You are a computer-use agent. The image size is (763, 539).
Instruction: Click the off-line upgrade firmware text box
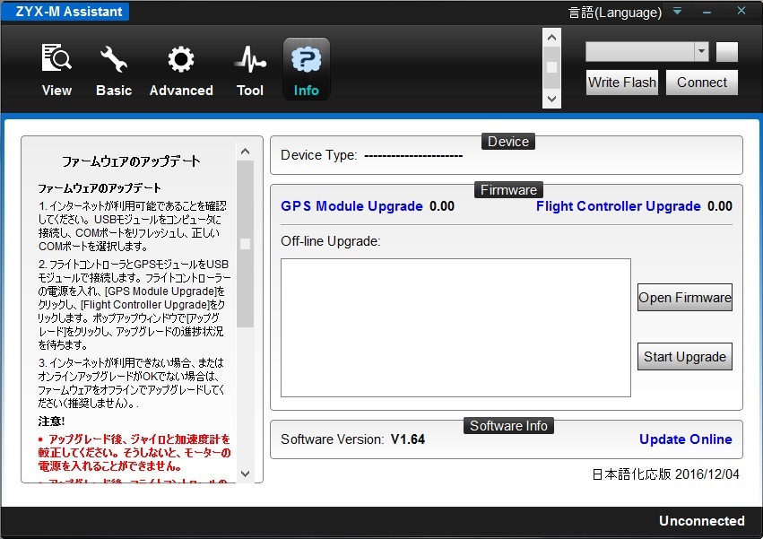(455, 327)
